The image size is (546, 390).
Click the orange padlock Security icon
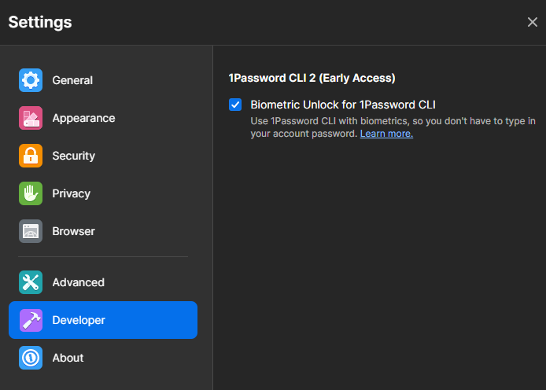(x=31, y=156)
